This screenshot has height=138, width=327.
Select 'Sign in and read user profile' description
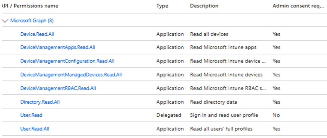click(224, 115)
